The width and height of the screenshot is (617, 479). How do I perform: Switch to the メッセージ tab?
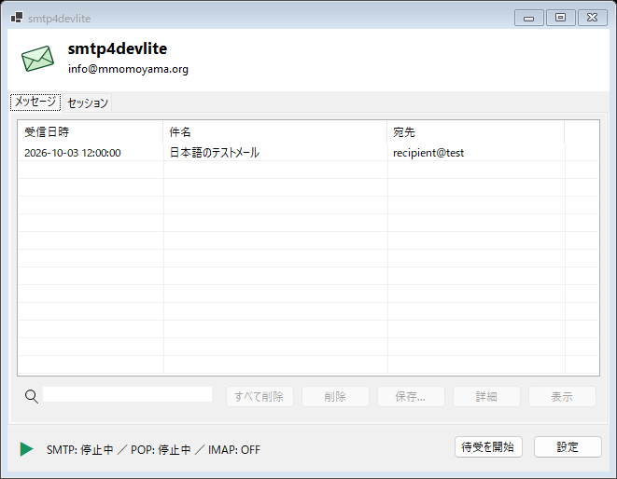(35, 103)
